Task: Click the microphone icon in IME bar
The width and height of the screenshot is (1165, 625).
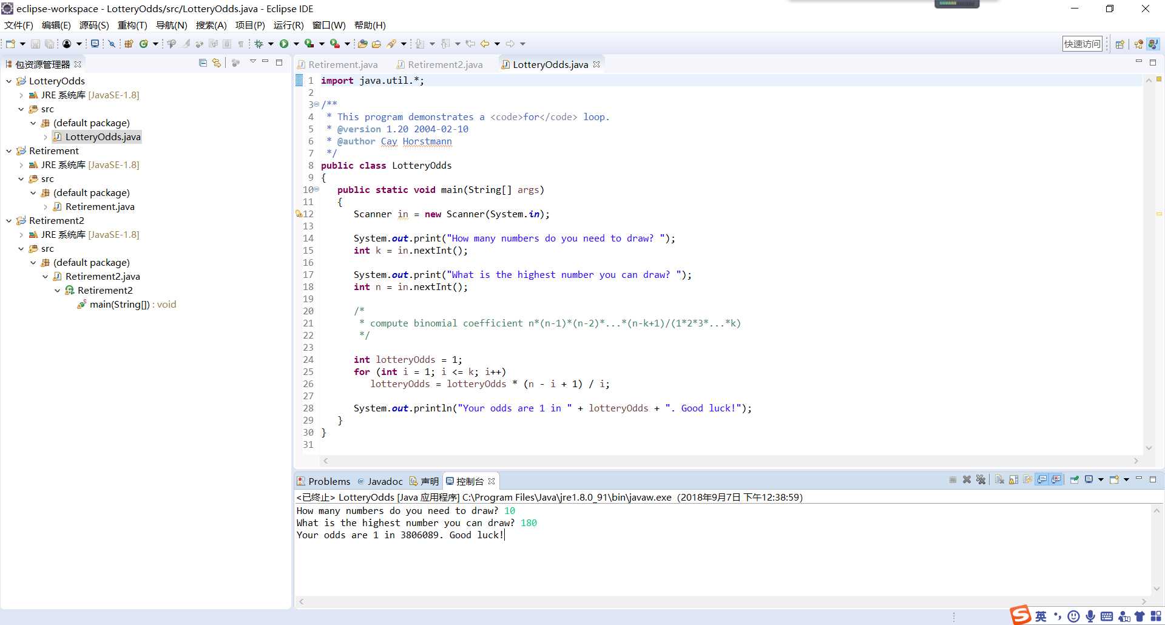Action: pos(1090,617)
